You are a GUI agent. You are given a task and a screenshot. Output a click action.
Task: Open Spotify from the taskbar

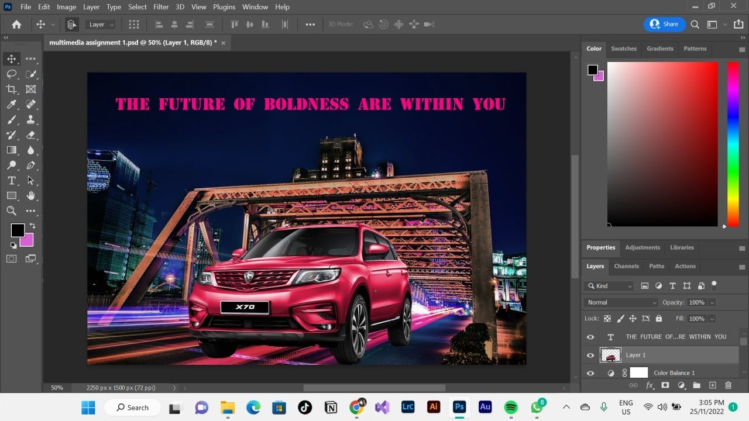pyautogui.click(x=510, y=407)
